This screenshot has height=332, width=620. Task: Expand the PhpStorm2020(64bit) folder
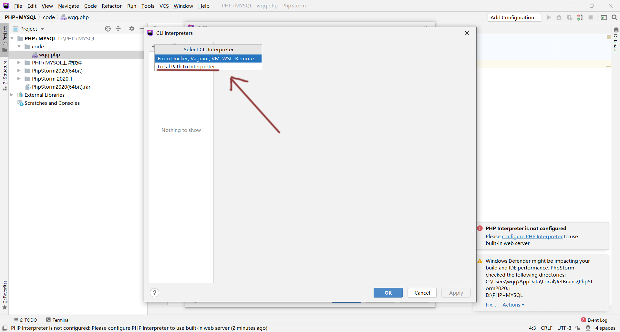coord(19,71)
